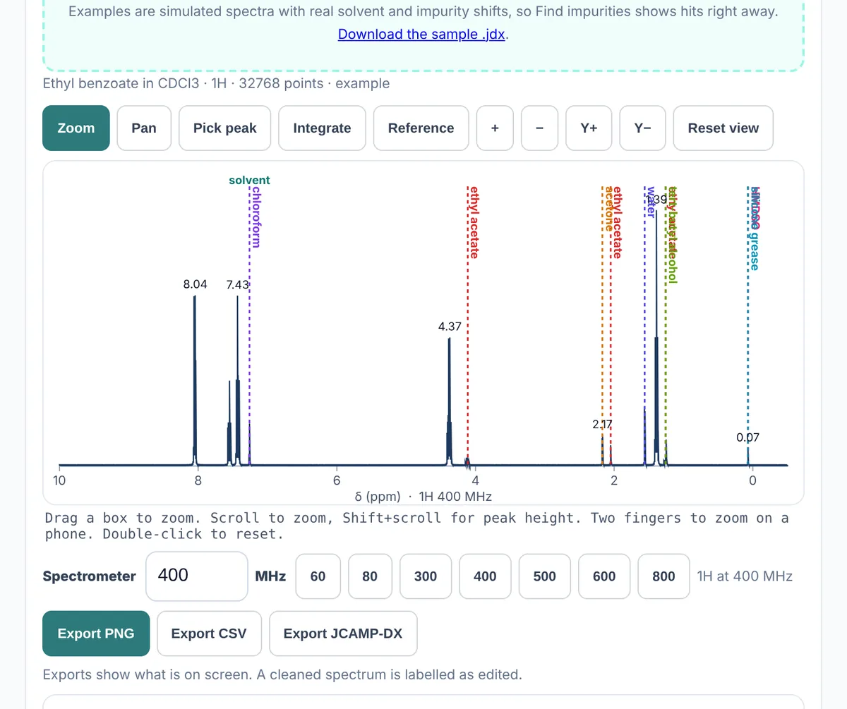Decrease peak height with Y−
The width and height of the screenshot is (847, 709).
pos(642,128)
